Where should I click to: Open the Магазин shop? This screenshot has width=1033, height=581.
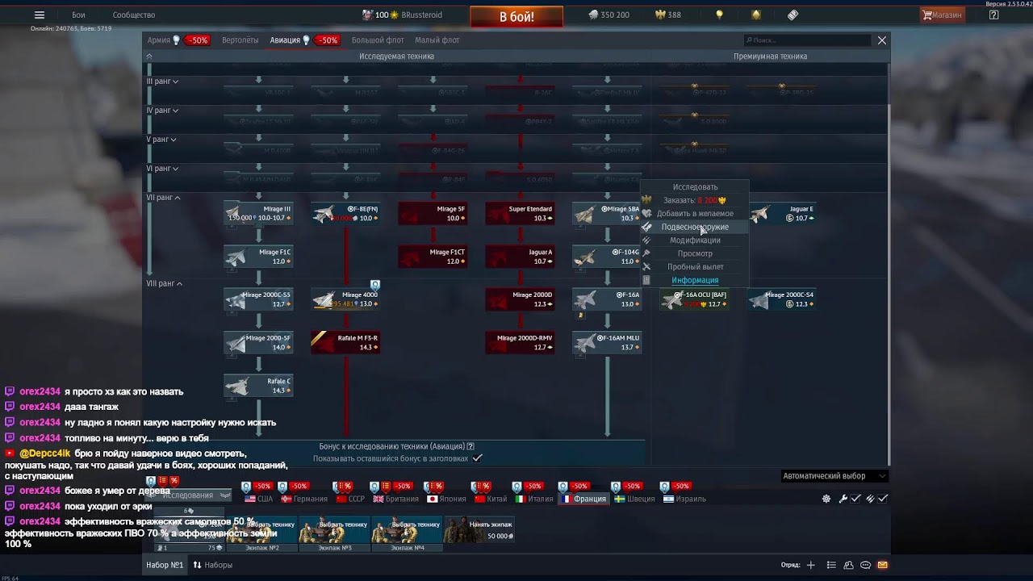(x=943, y=15)
